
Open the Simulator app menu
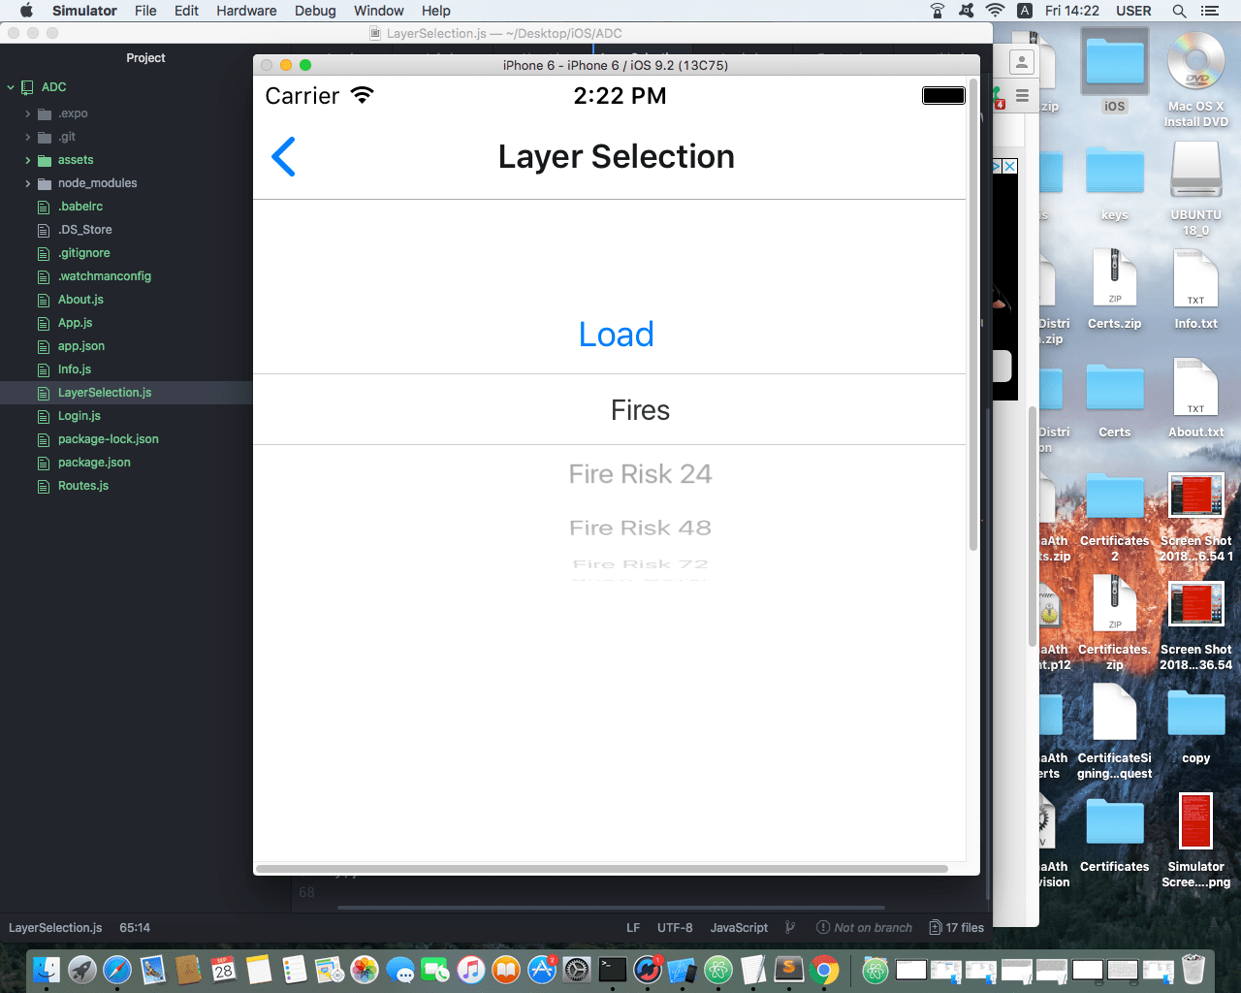pos(84,11)
